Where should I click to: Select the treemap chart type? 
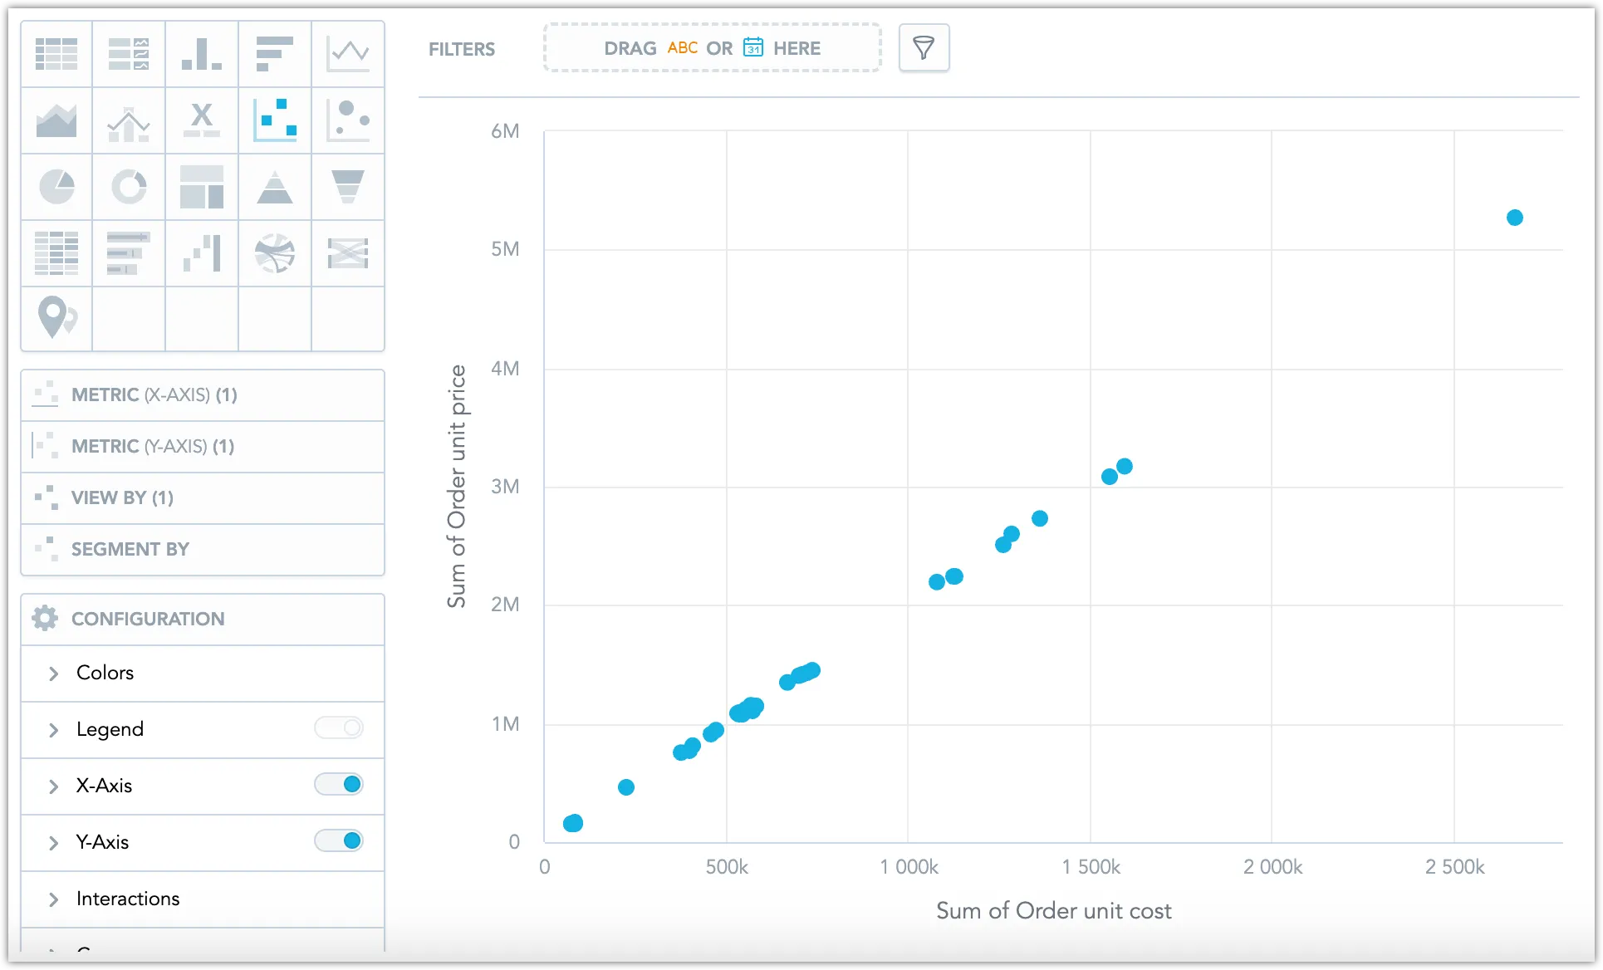tap(201, 187)
